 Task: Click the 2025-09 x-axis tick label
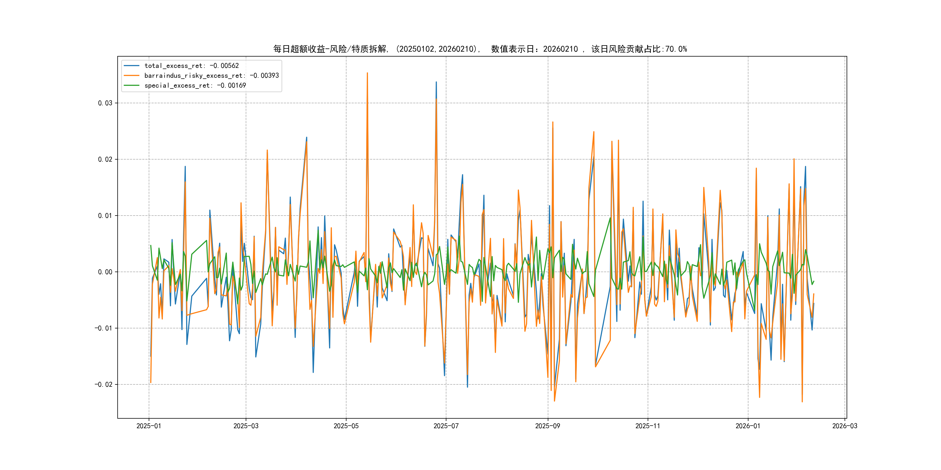[x=547, y=426]
